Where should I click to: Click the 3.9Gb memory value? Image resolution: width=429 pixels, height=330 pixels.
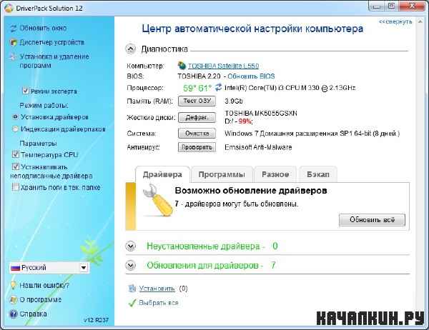[234, 101]
